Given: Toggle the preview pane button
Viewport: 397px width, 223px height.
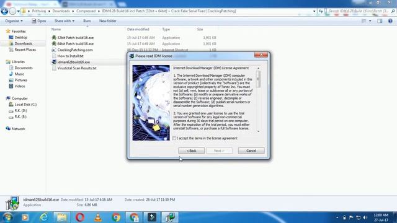Looking at the screenshot, I should (x=380, y=21).
